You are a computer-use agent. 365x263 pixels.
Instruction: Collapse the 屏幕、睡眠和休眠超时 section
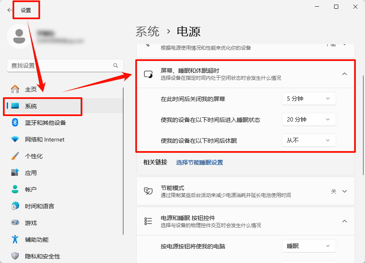click(344, 73)
